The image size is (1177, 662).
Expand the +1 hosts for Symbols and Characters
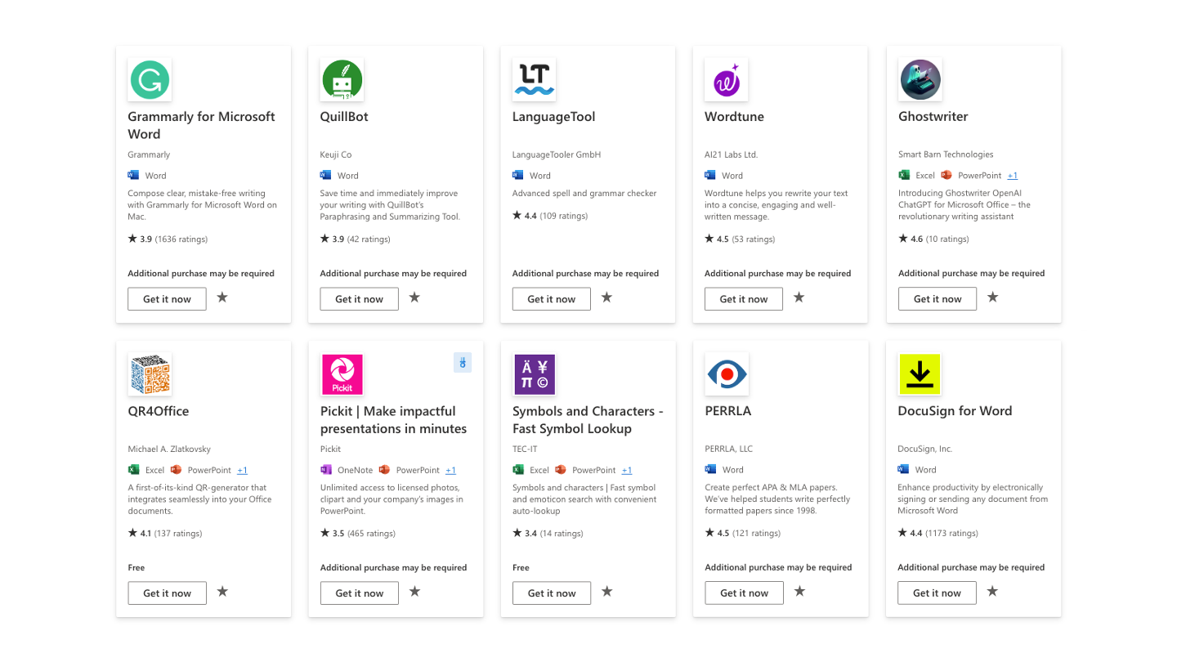click(x=627, y=469)
